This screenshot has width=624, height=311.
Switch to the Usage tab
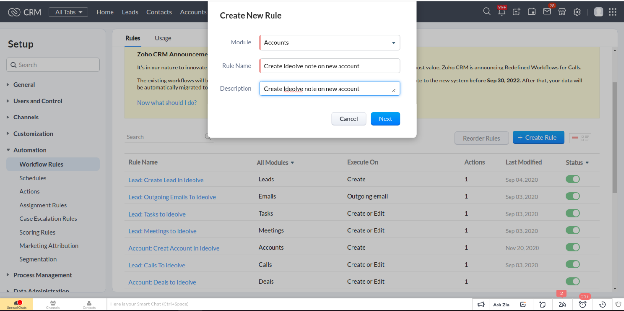pos(163,38)
